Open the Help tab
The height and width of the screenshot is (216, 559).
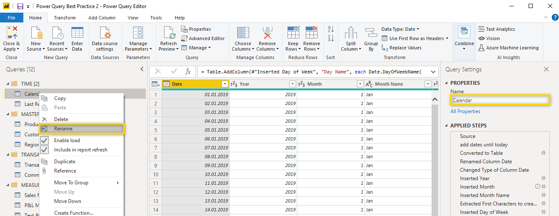point(180,18)
